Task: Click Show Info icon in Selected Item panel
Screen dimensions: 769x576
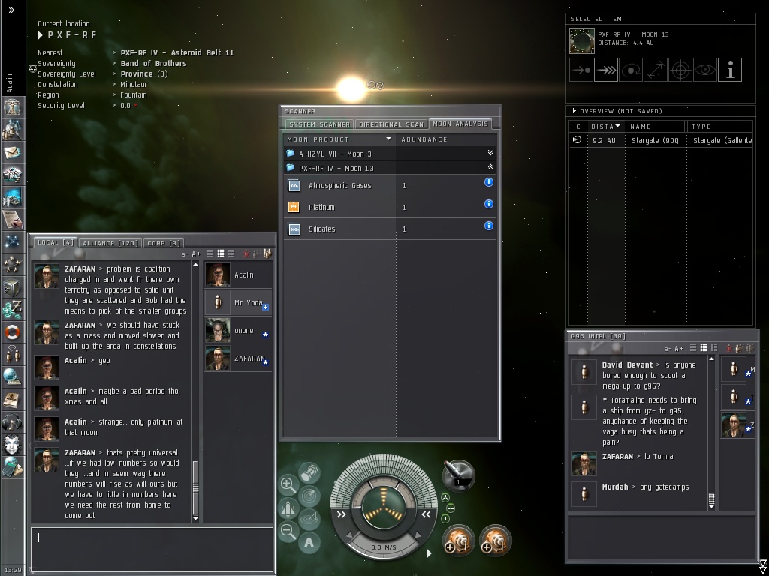Action: (x=730, y=70)
